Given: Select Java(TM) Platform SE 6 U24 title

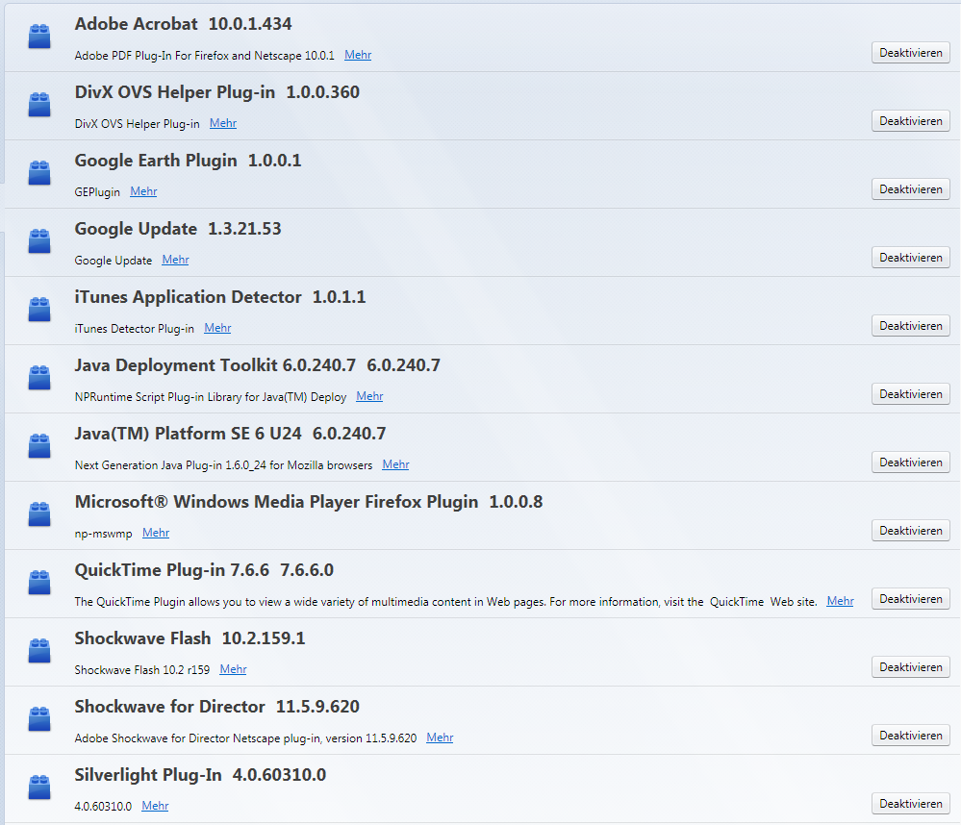Looking at the screenshot, I should (x=231, y=434).
